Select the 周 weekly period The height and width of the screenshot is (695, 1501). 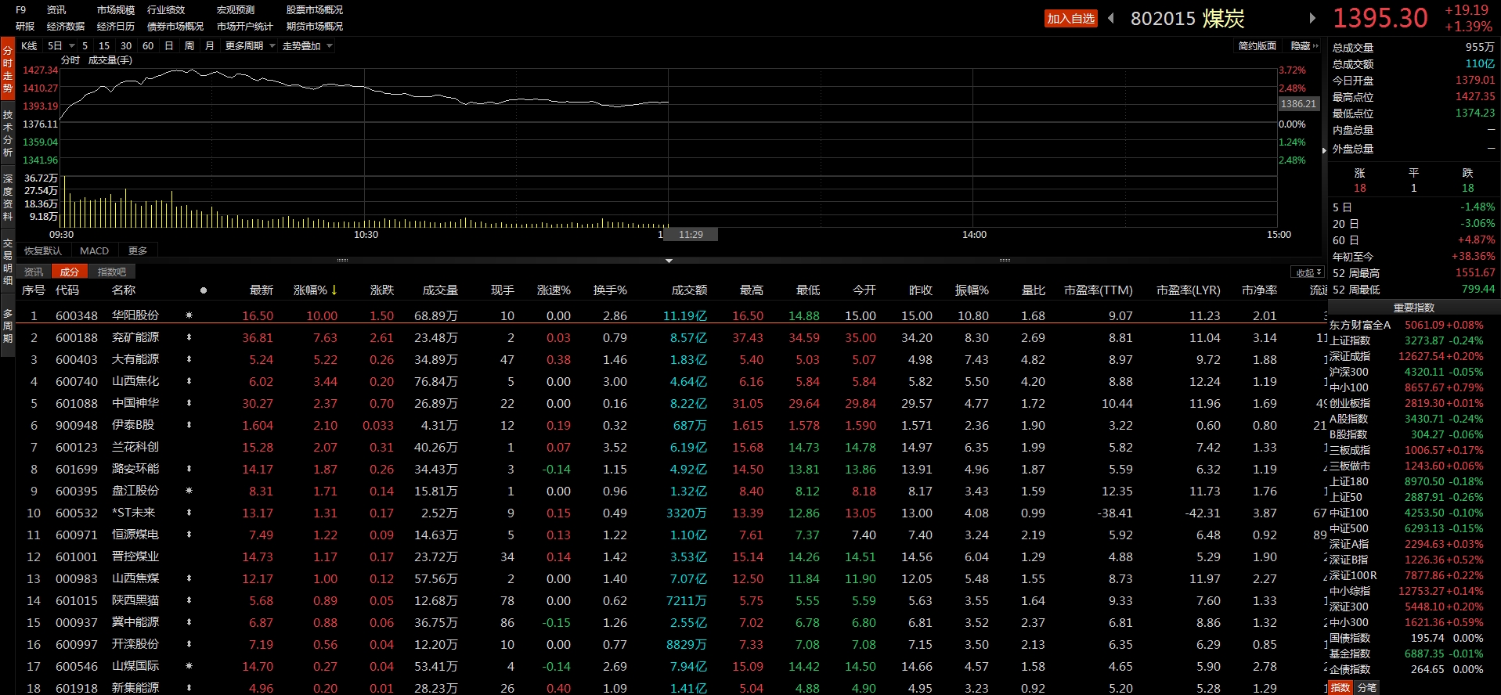[x=189, y=45]
